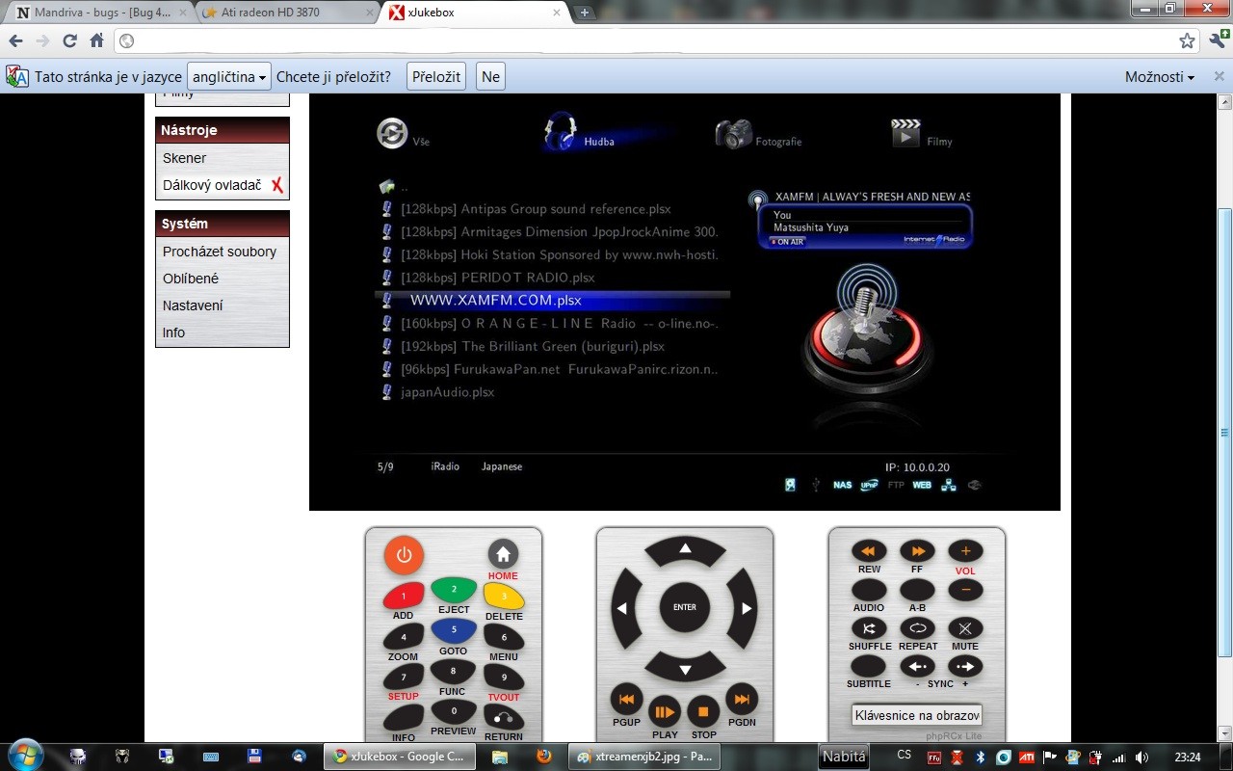The image size is (1233, 771).
Task: Click the red ADD button numbered 1
Action: [x=404, y=596]
